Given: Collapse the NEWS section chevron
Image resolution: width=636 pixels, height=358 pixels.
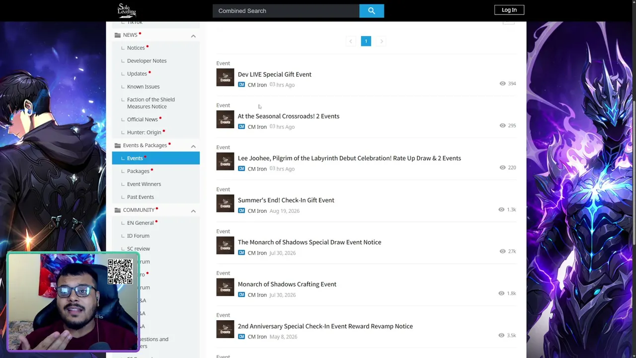Looking at the screenshot, I should 193,36.
